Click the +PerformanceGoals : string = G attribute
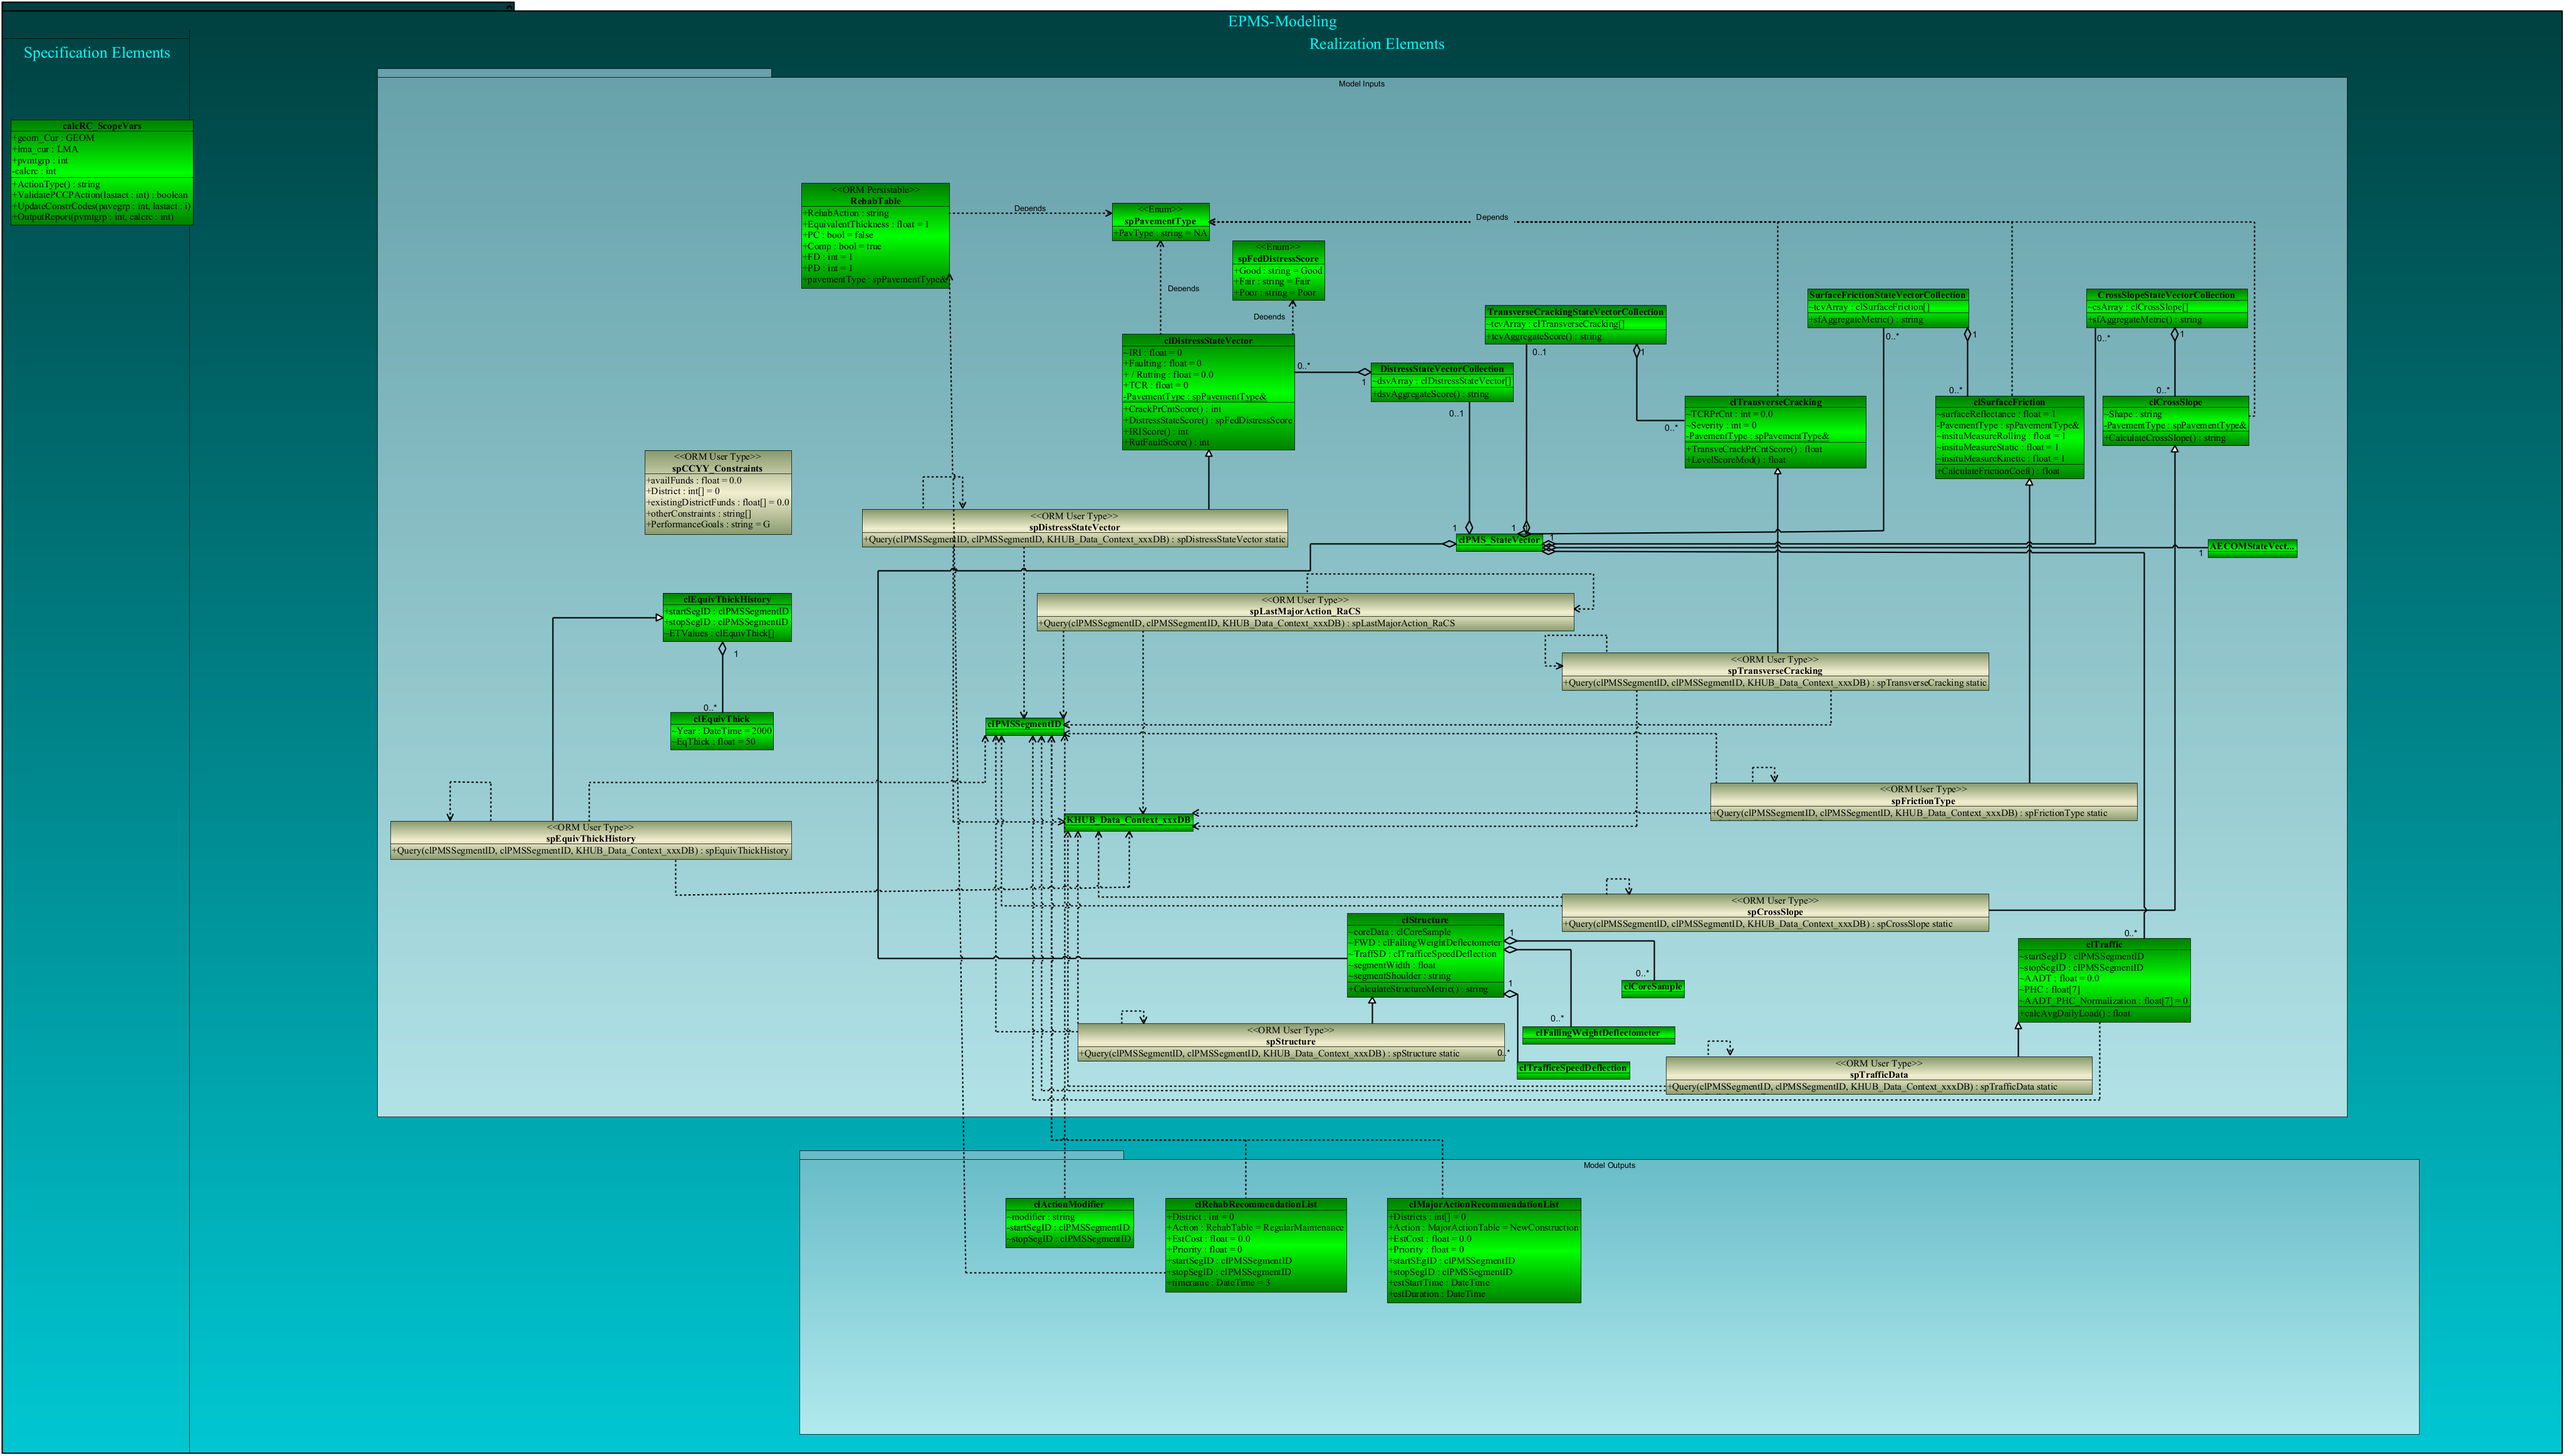Viewport: 2565px width, 1456px height. tap(708, 524)
